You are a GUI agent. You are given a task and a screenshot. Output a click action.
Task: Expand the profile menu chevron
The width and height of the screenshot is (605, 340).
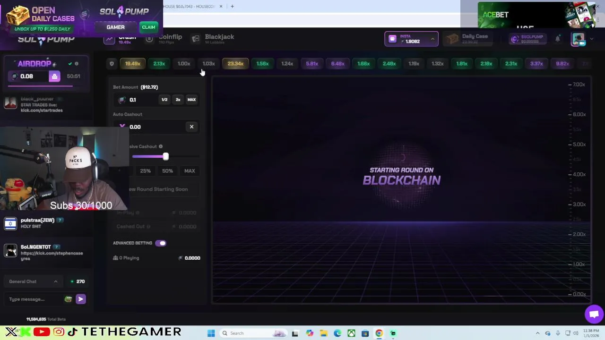click(591, 39)
